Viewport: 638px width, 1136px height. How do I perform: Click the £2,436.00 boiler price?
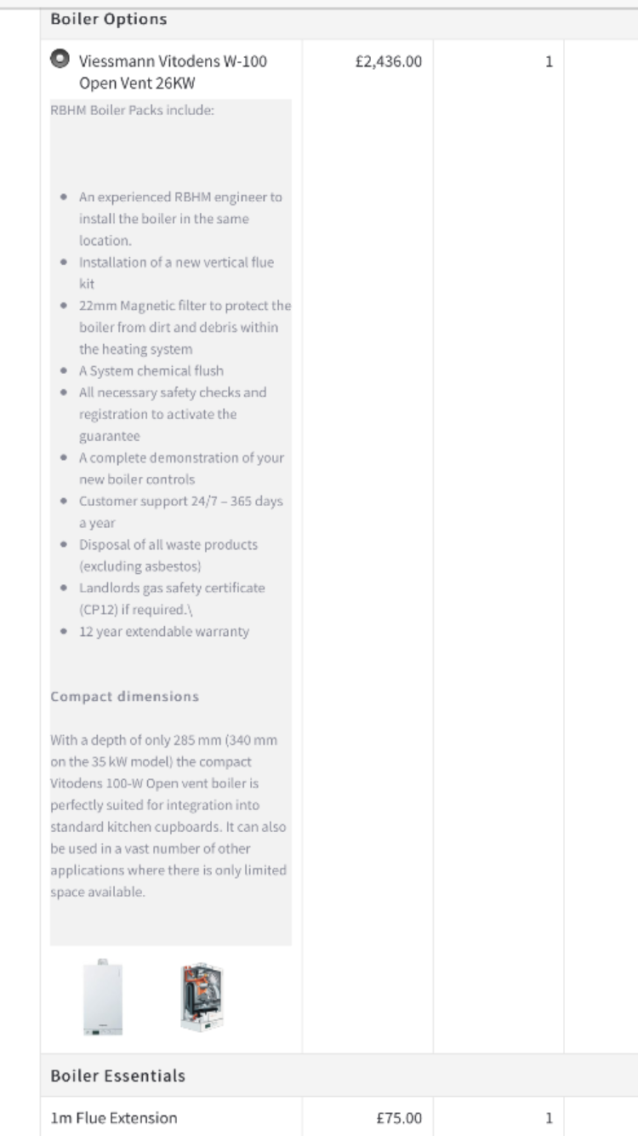(x=388, y=61)
